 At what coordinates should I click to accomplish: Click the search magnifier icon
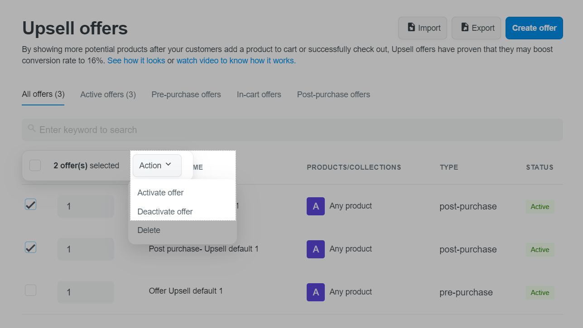(x=32, y=128)
